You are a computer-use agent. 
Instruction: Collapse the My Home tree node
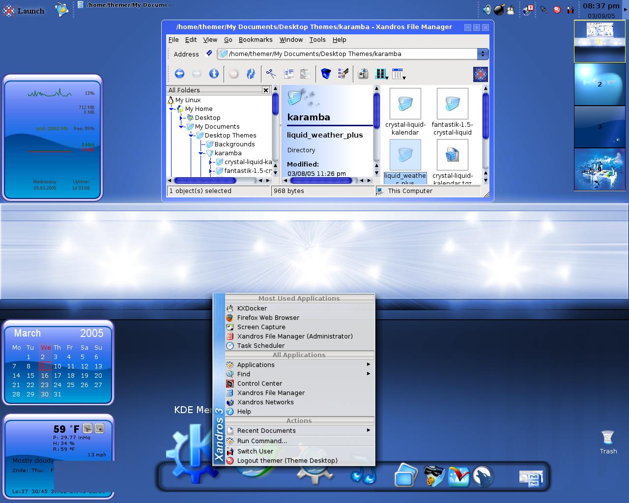tap(172, 109)
